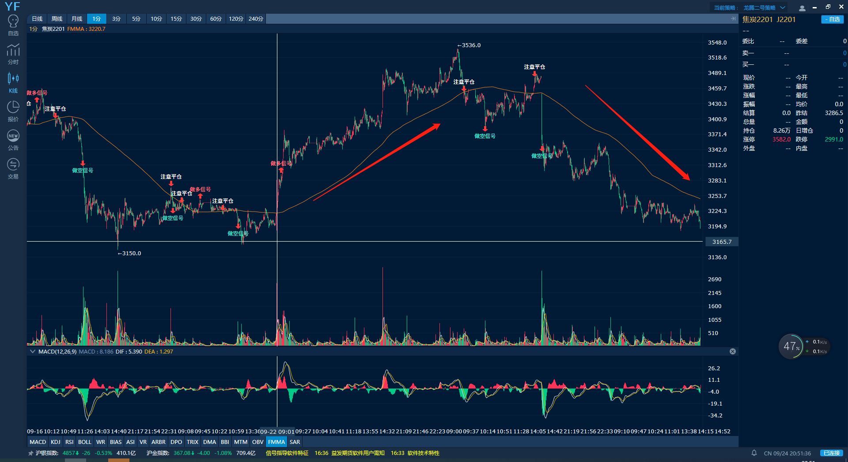Viewport: 848px width, 462px height.
Task: Click the 47% network speed gauge
Action: point(791,346)
